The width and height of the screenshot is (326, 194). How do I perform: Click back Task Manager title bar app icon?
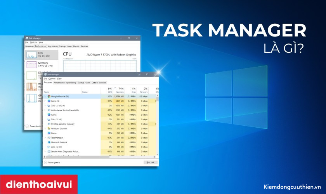pos(27,38)
